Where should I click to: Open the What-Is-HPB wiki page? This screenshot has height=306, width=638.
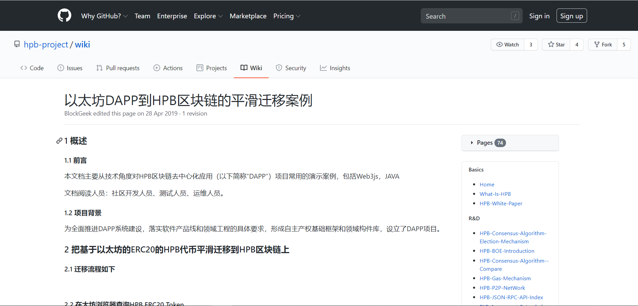tap(495, 194)
